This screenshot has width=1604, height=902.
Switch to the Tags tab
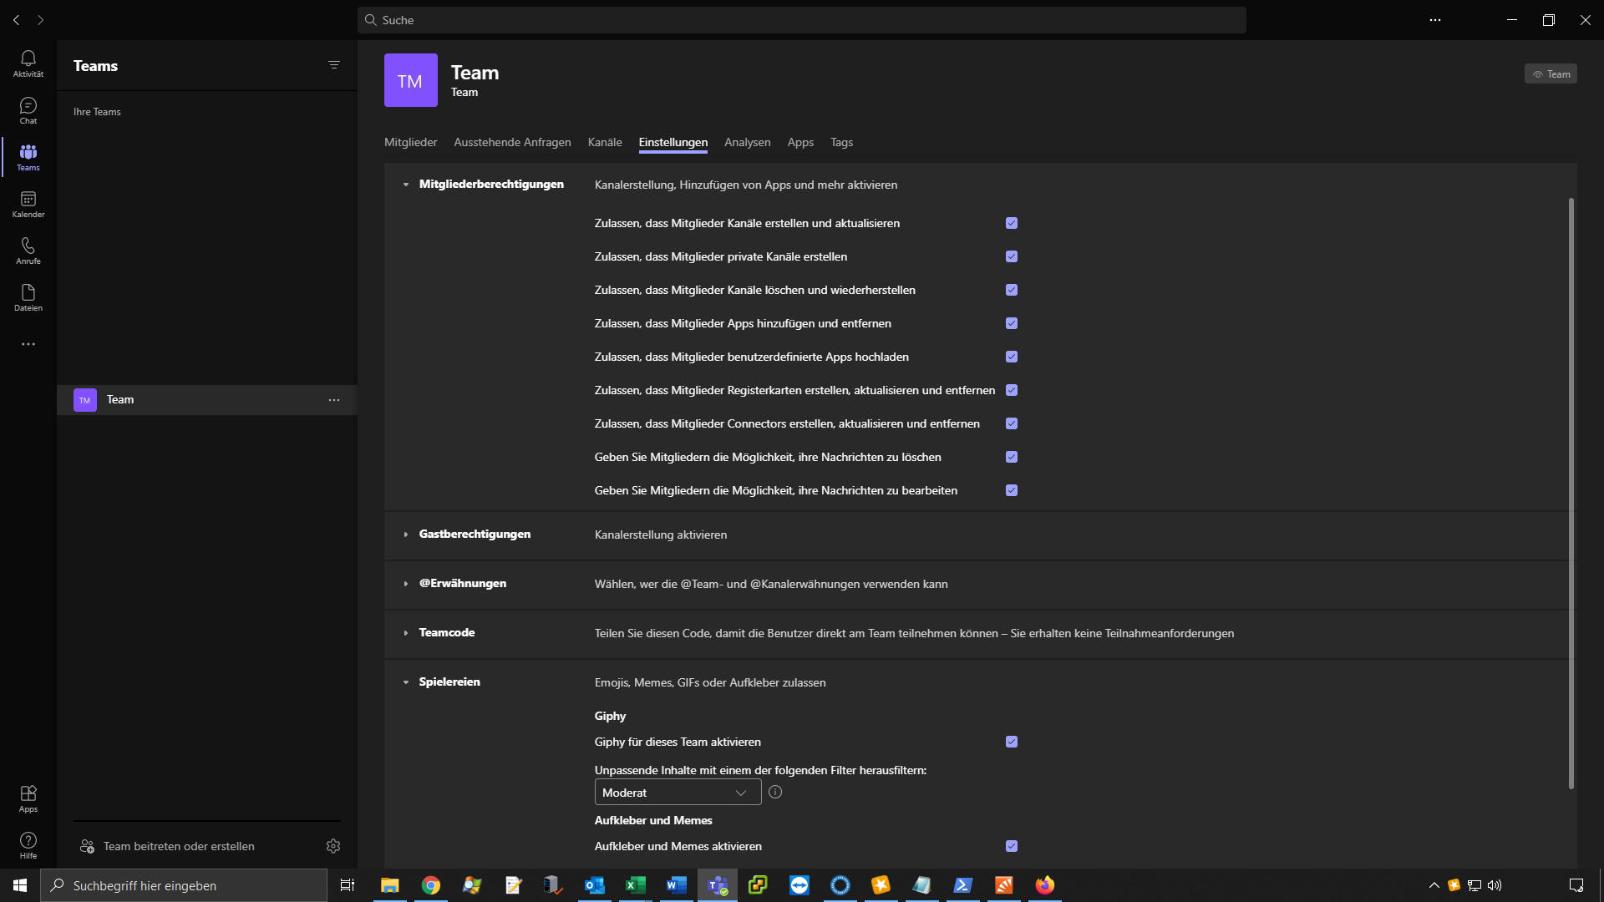[x=841, y=142]
